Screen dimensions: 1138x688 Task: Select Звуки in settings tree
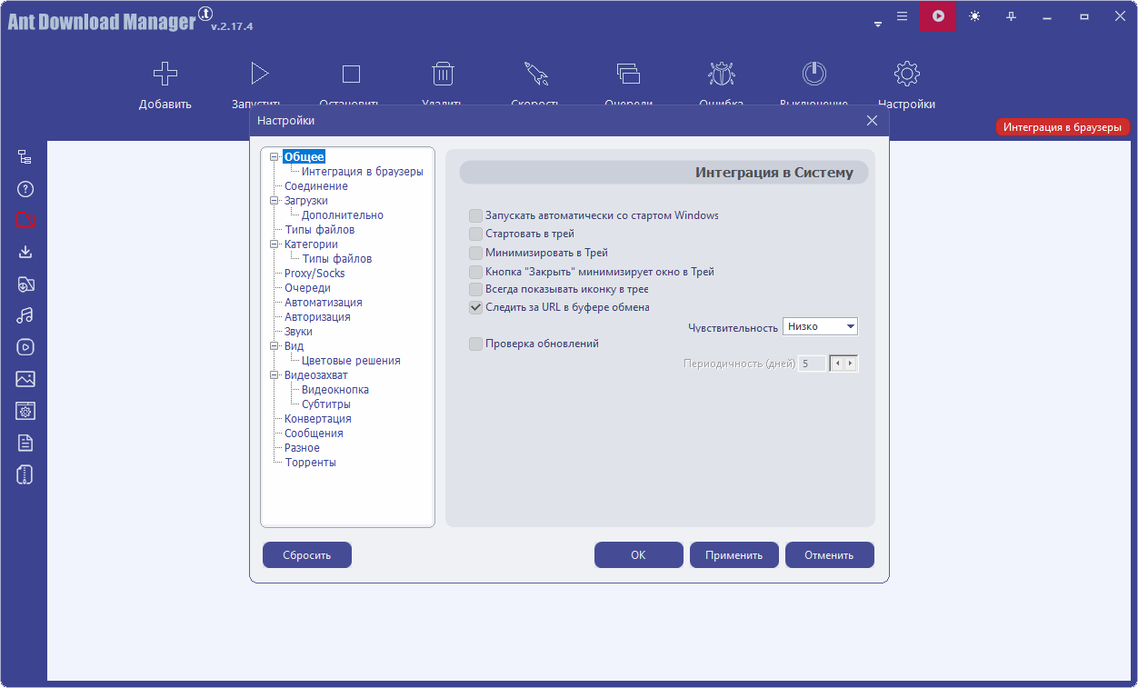298,332
